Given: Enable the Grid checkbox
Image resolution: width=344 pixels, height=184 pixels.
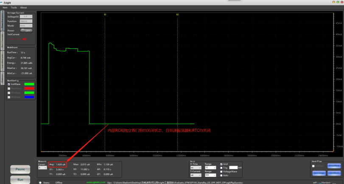Looking at the screenshot, I should (x=221, y=164).
